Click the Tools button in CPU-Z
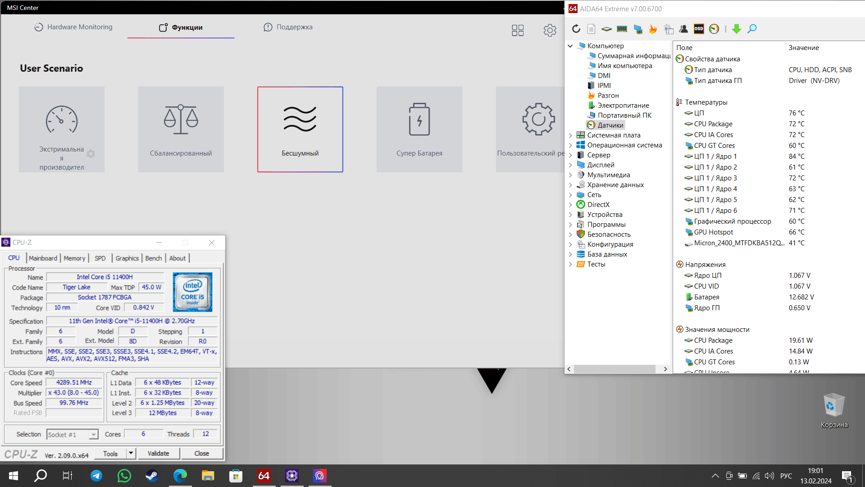Screen dimensions: 865x487 tap(110, 454)
